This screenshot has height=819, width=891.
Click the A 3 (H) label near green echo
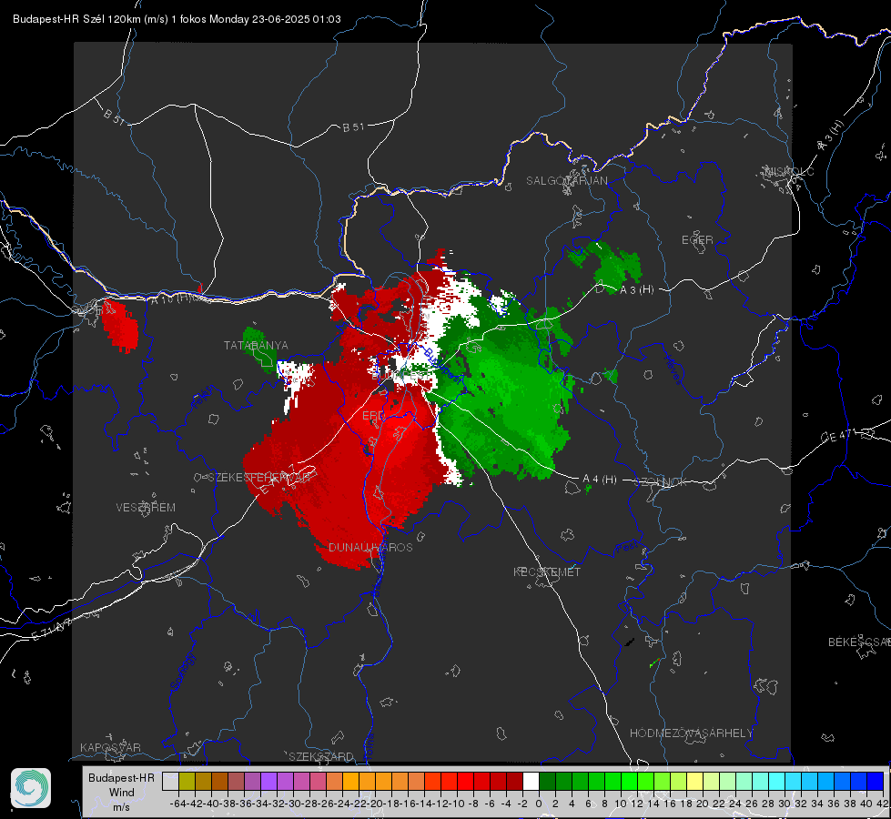coord(636,290)
